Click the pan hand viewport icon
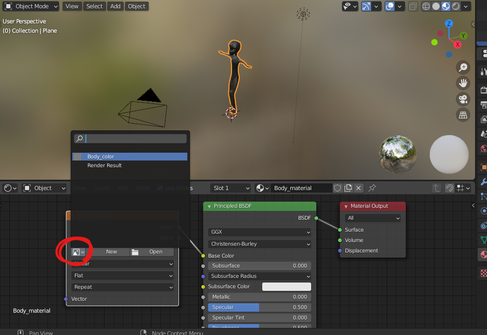487x335 pixels. coord(463,83)
